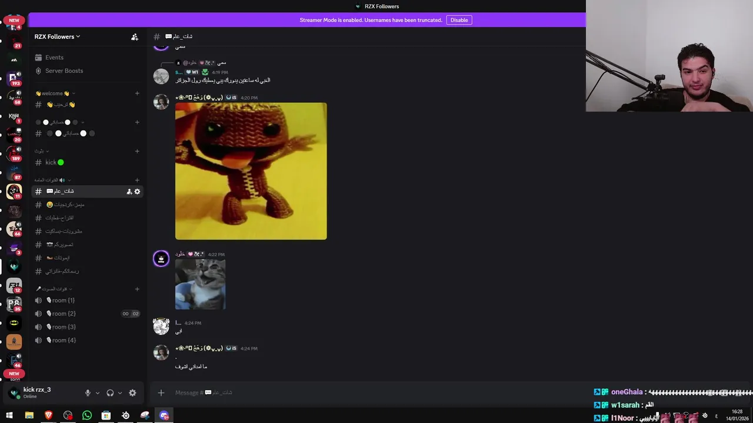The width and height of the screenshot is (753, 423).
Task: Click the avatar of the 4:19 PM message
Action: (161, 76)
